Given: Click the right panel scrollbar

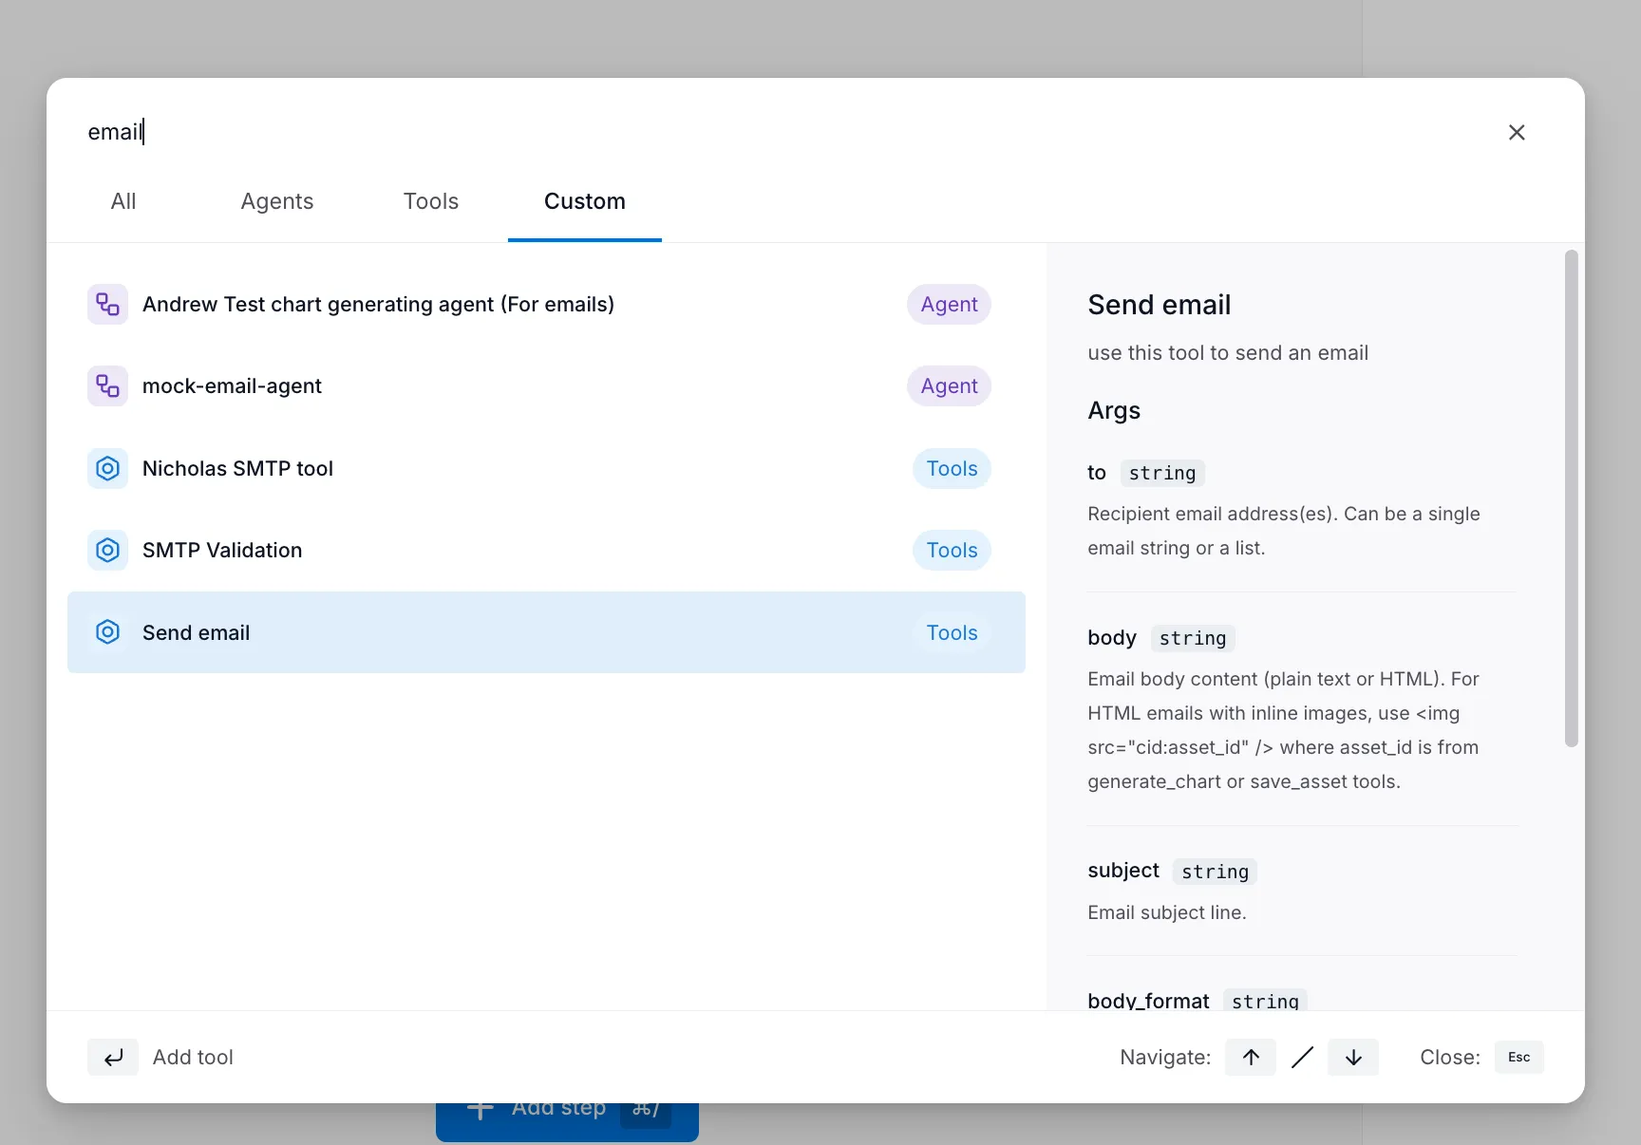Looking at the screenshot, I should pos(1571,494).
